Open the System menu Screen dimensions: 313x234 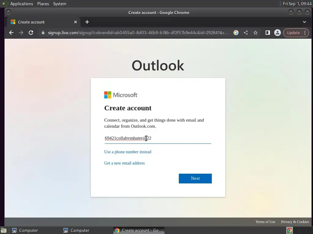(x=60, y=4)
